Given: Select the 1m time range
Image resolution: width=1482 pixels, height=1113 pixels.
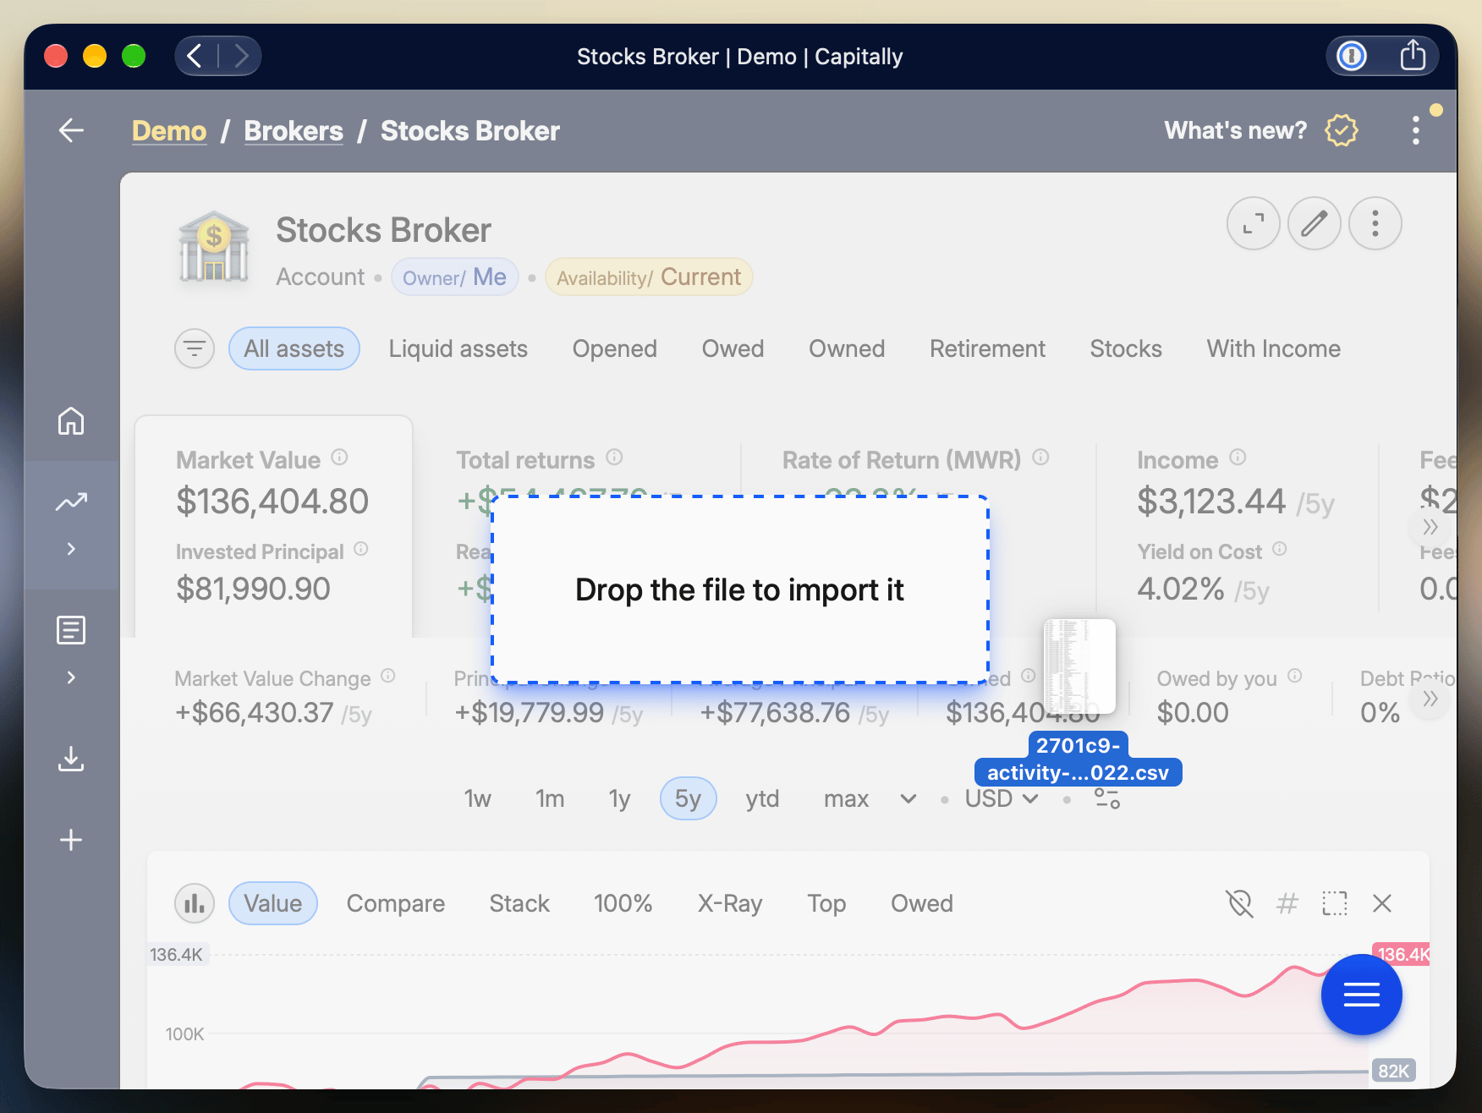Looking at the screenshot, I should [x=550, y=798].
